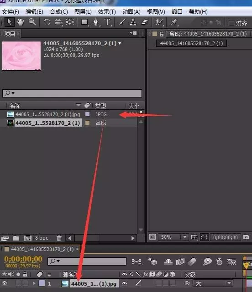Expand layer 1 properties triangle

[34, 283]
